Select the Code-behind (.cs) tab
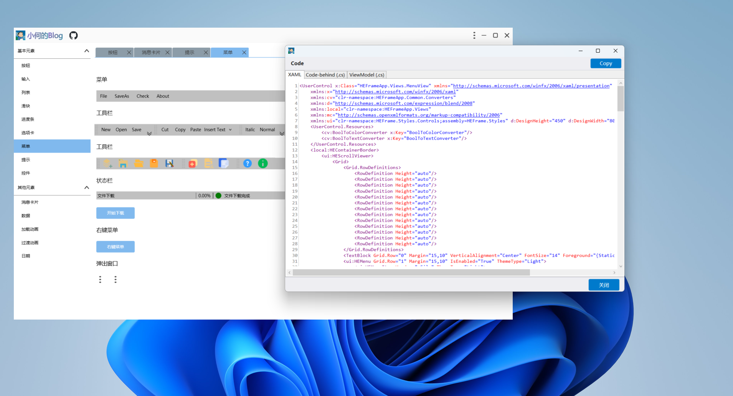The width and height of the screenshot is (733, 396). [x=325, y=75]
